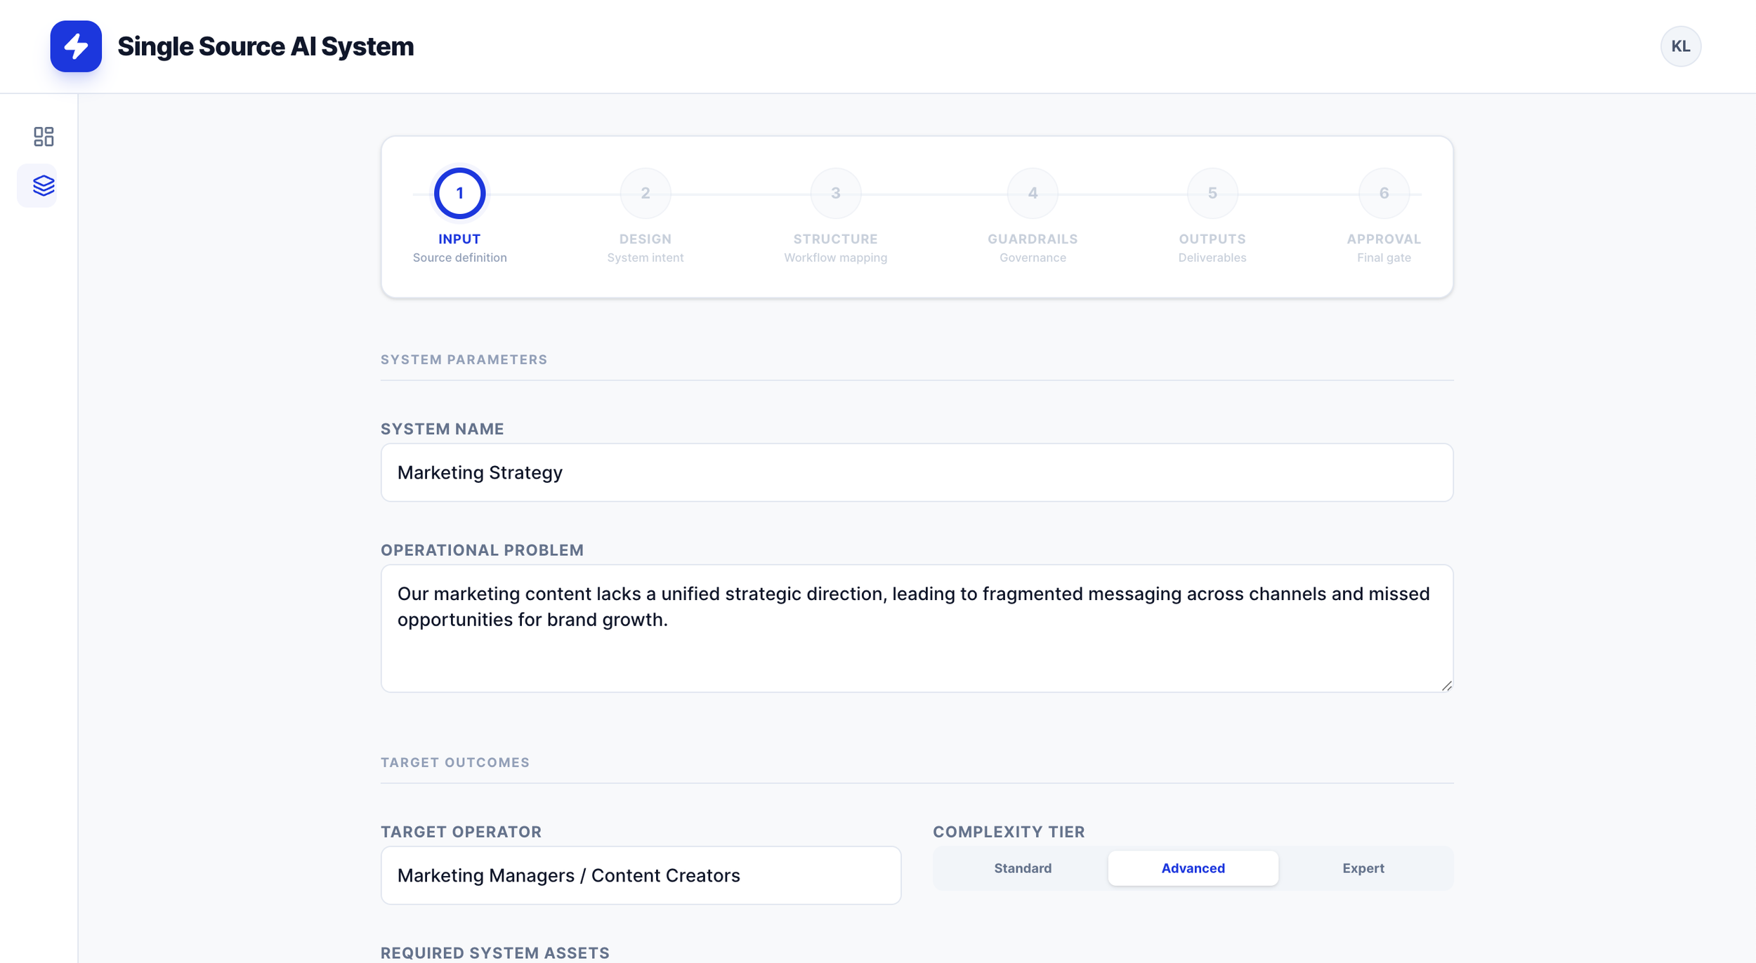Jump to step 2 Design circle
This screenshot has width=1756, height=963.
coord(645,193)
